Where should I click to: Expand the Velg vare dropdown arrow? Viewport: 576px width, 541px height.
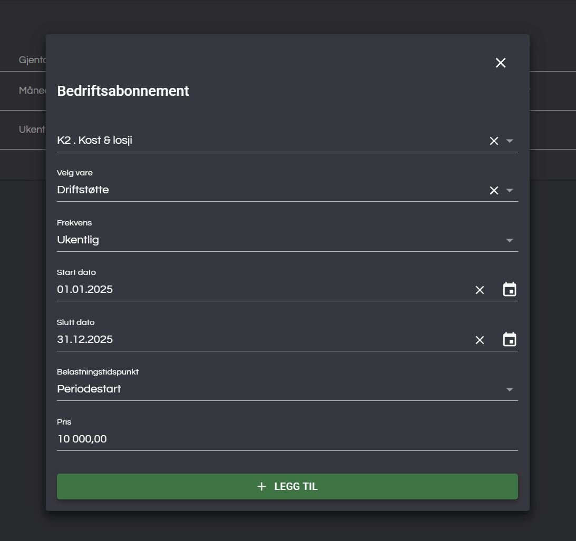pos(510,190)
